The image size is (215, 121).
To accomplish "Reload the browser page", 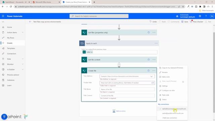I will pos(11,6).
